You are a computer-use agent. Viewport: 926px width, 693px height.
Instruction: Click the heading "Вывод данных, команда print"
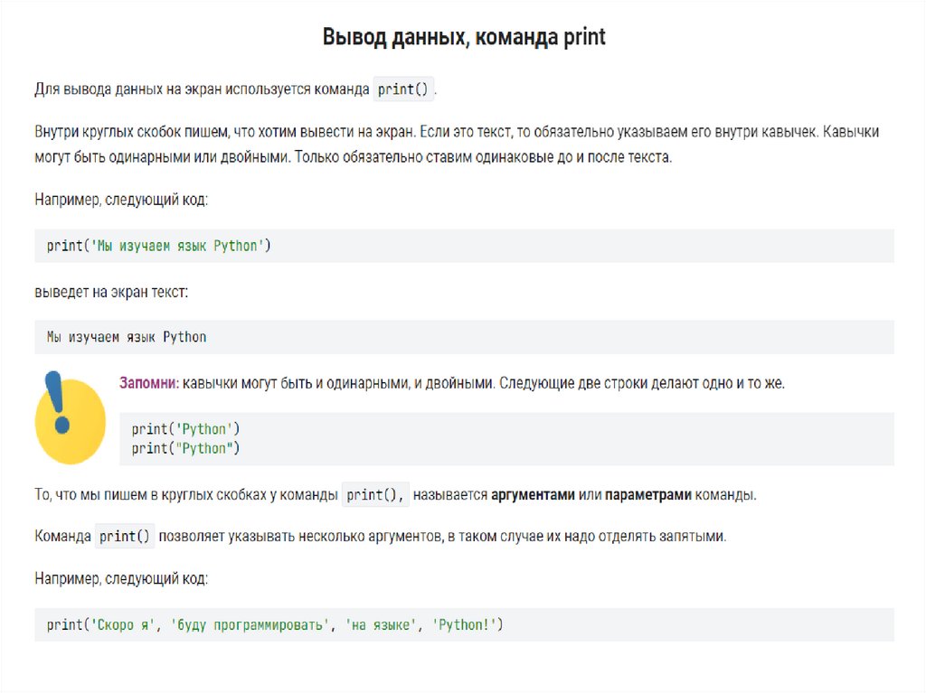pos(464,37)
